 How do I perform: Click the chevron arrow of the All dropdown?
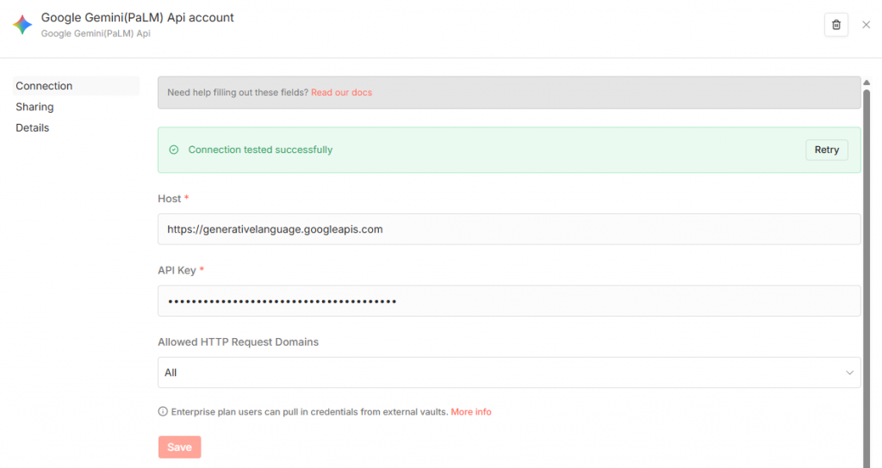849,373
